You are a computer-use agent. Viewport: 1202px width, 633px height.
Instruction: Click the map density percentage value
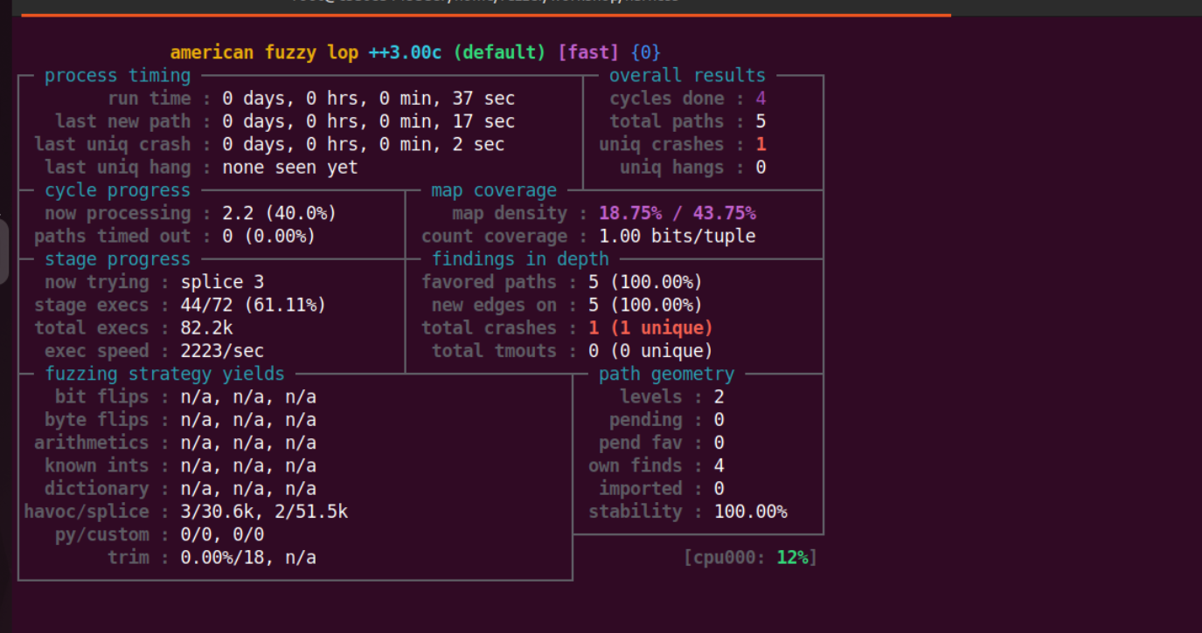tap(677, 213)
